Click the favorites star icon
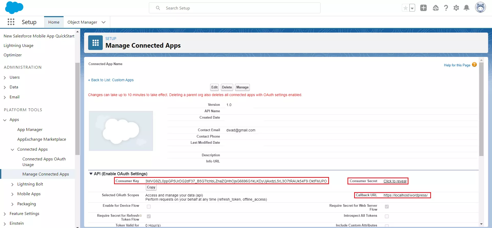The image size is (492, 228). click(x=405, y=8)
